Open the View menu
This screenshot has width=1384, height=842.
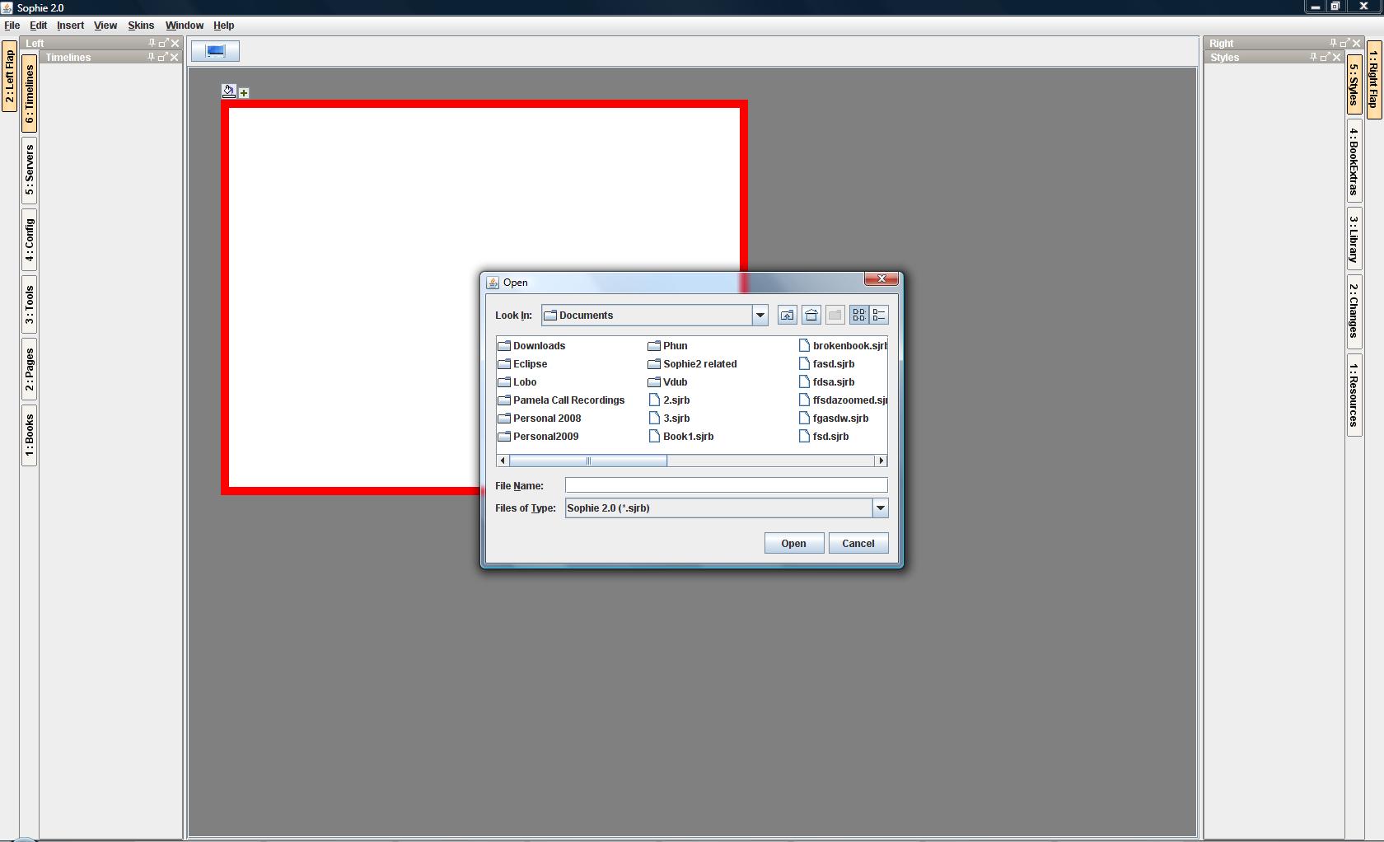click(x=105, y=25)
